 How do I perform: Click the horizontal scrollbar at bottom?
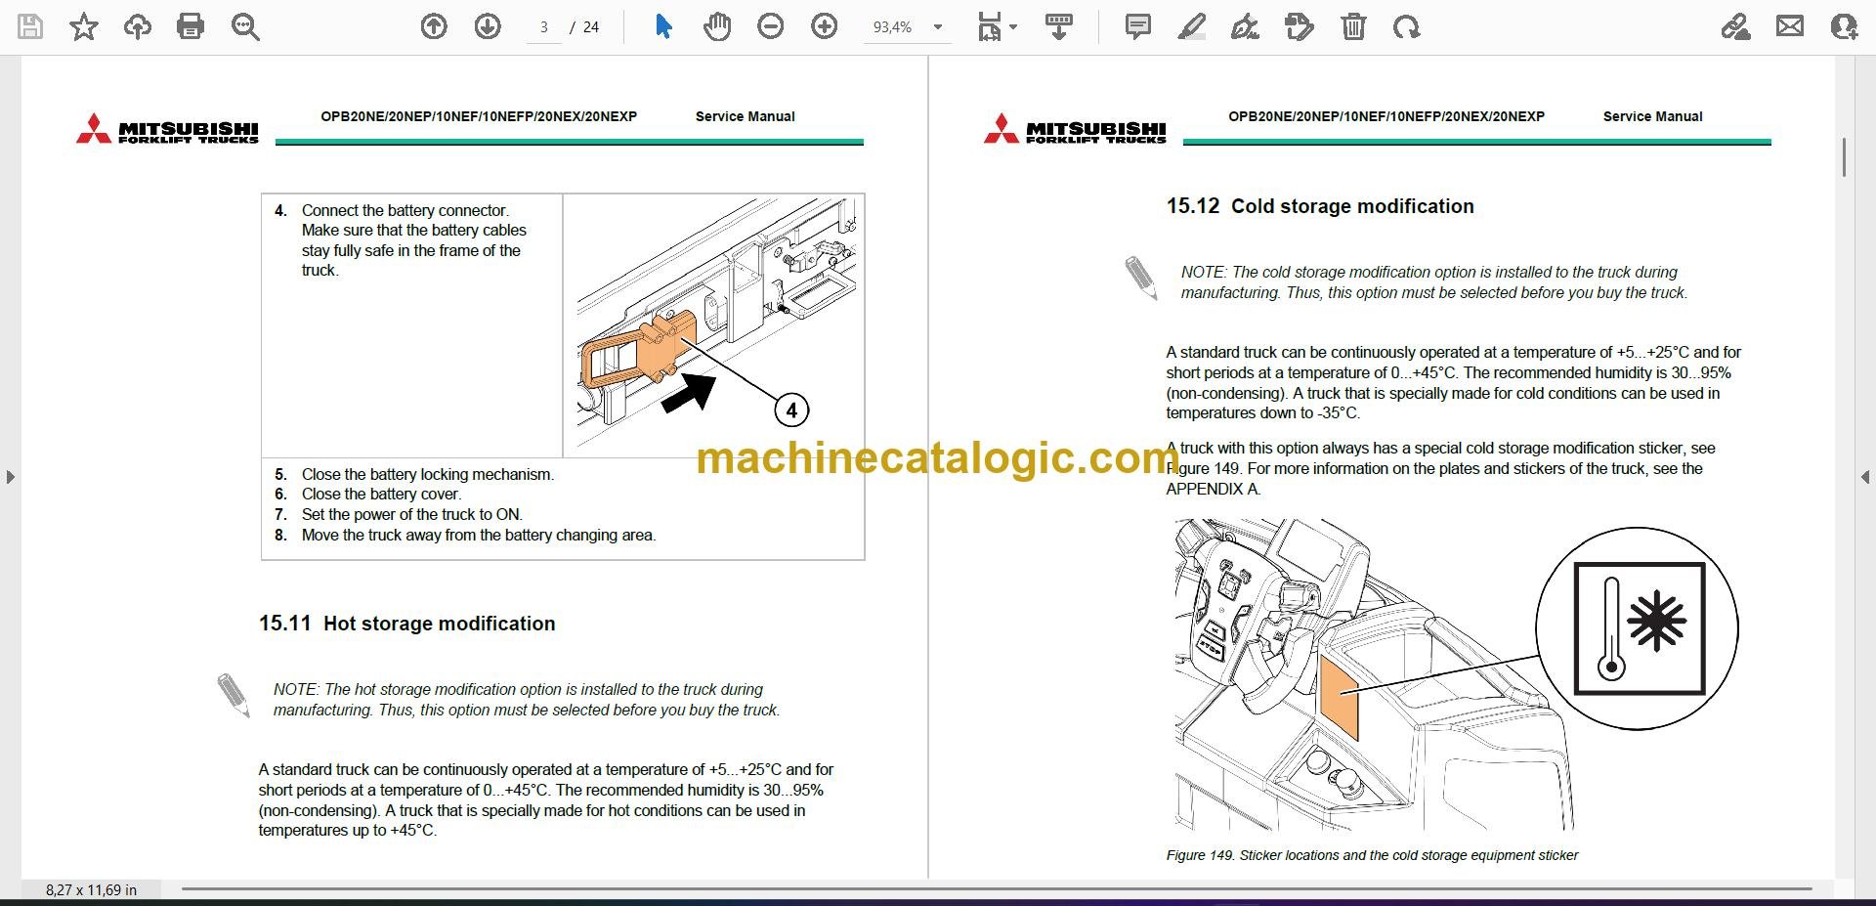(997, 889)
